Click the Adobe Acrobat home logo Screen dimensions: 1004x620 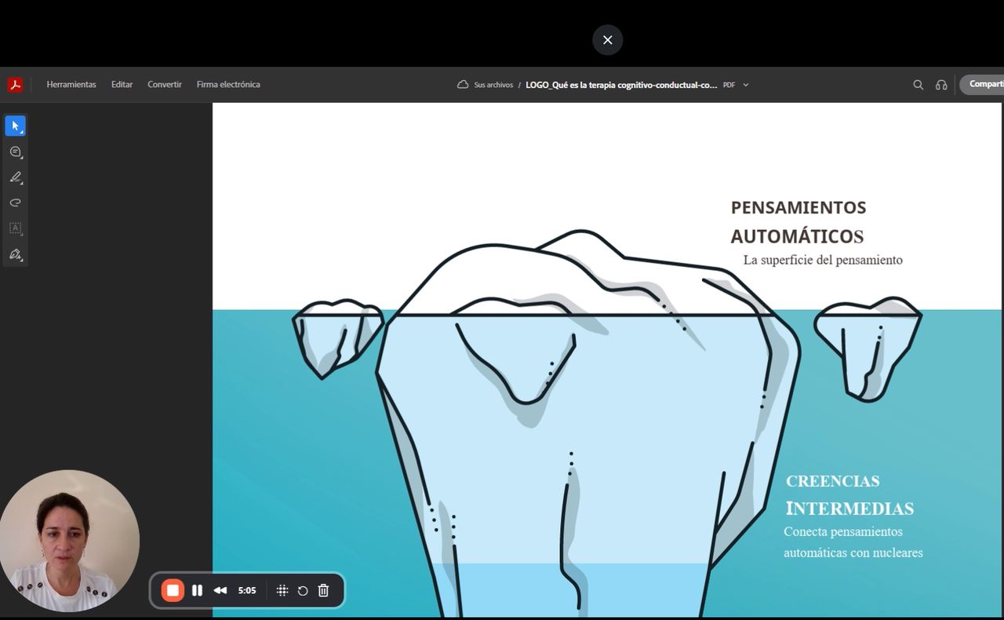point(15,85)
